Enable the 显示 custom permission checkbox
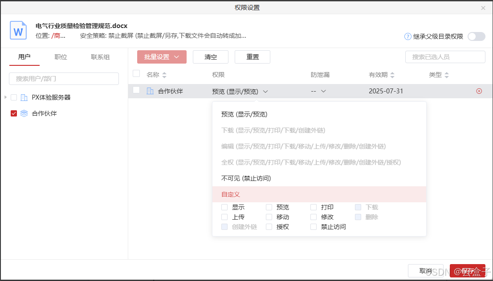This screenshot has width=493, height=281. tap(224, 207)
